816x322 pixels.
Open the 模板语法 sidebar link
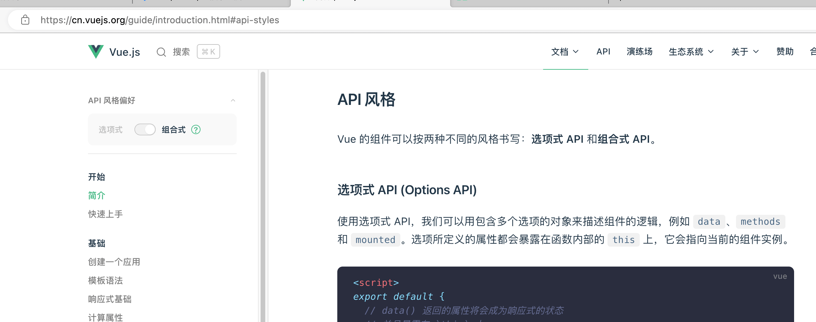106,281
